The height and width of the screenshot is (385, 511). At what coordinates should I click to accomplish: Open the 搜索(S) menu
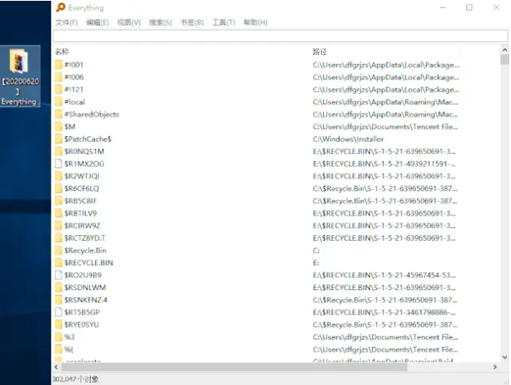tap(161, 23)
